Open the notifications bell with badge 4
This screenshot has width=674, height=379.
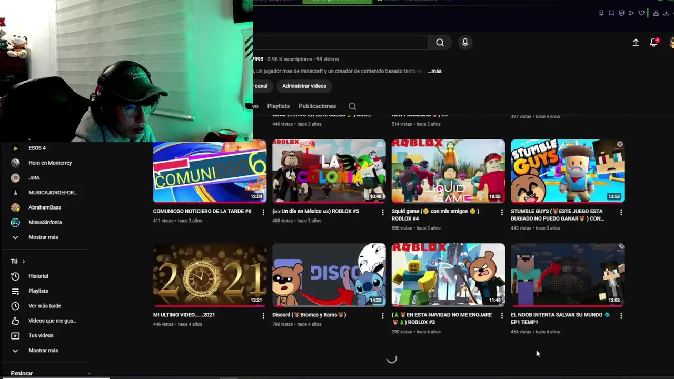click(x=654, y=43)
